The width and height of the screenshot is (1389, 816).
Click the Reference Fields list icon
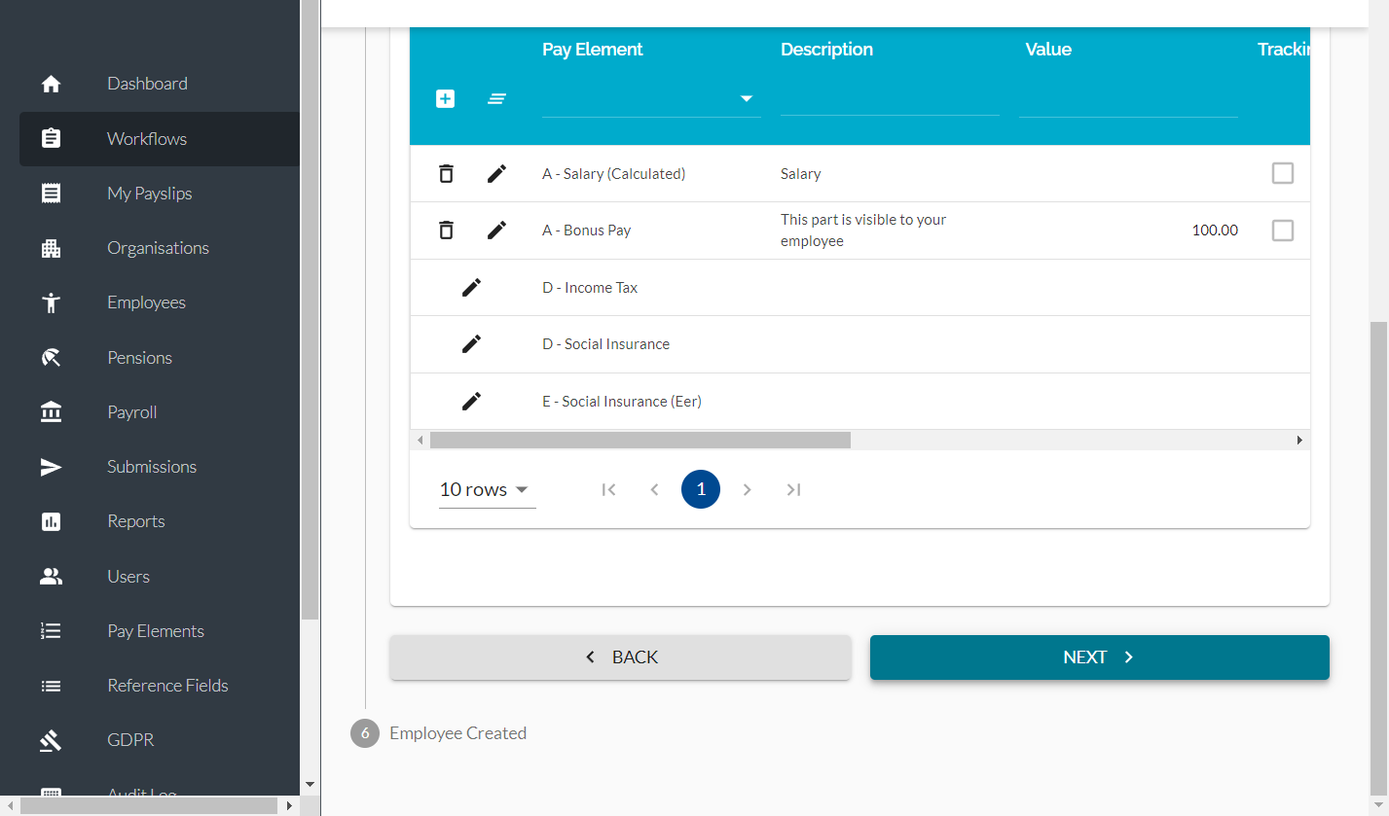(x=52, y=686)
